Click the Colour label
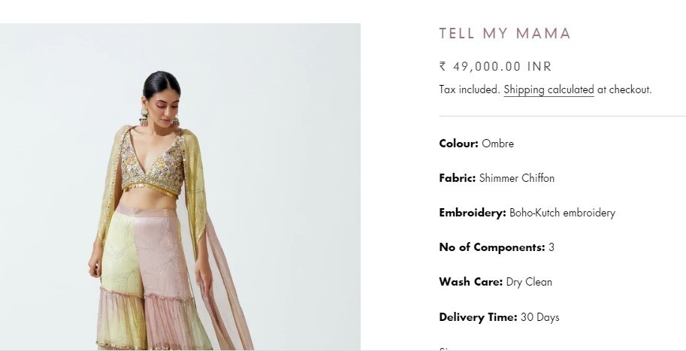The height and width of the screenshot is (351, 686). [458, 144]
